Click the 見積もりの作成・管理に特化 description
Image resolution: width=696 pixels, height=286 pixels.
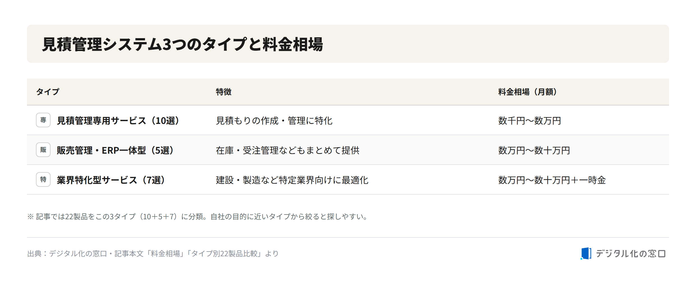[274, 121]
